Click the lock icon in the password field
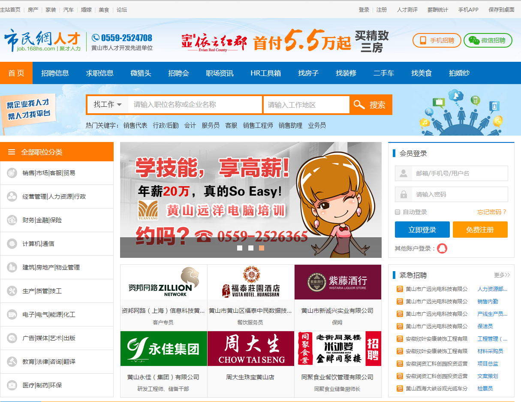 (x=404, y=194)
